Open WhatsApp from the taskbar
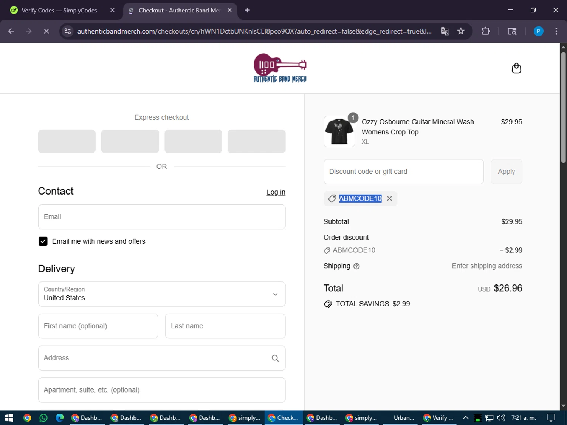Image resolution: width=567 pixels, height=425 pixels. tap(43, 418)
